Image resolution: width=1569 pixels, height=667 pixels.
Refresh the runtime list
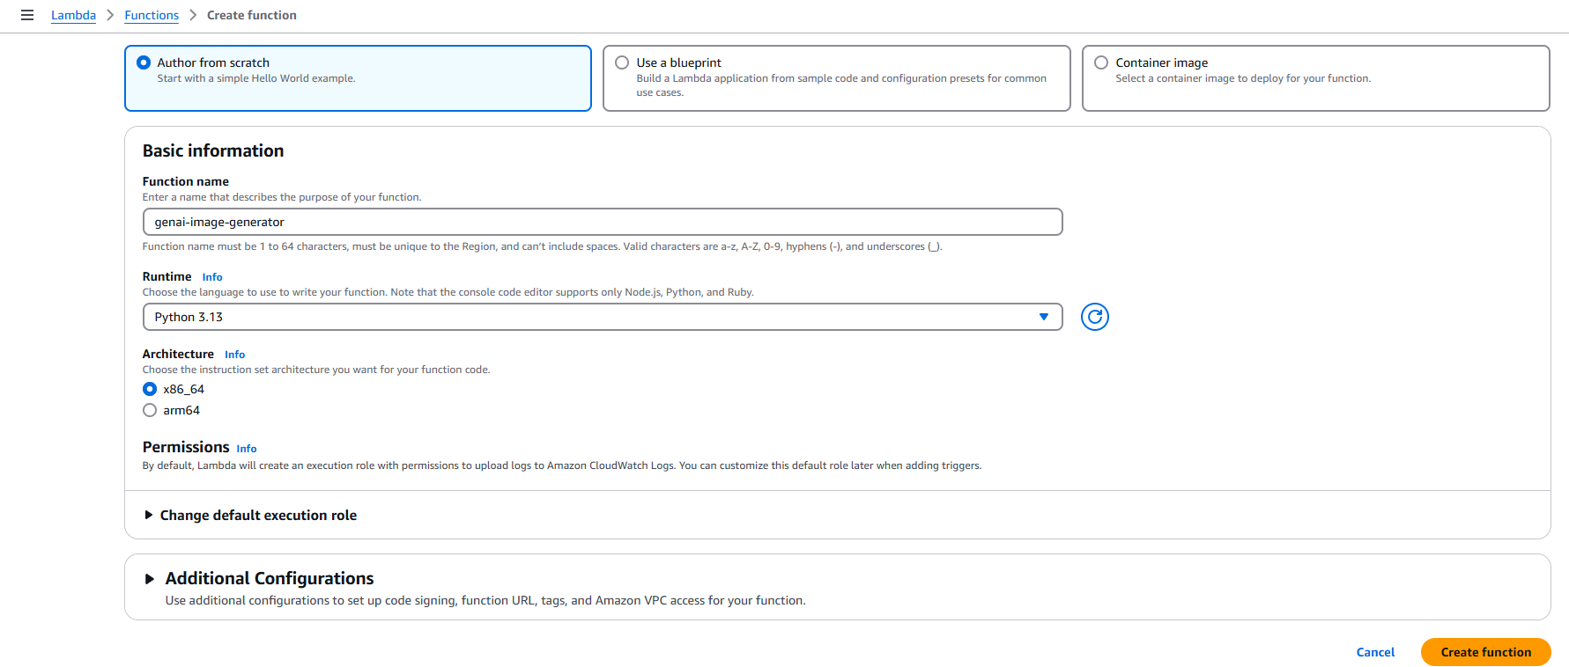1094,317
